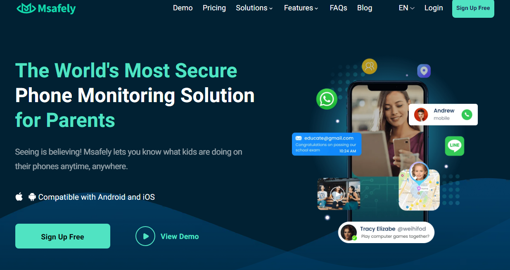Click the video thumbnail with play button
This screenshot has height=270, width=510.
click(x=339, y=194)
